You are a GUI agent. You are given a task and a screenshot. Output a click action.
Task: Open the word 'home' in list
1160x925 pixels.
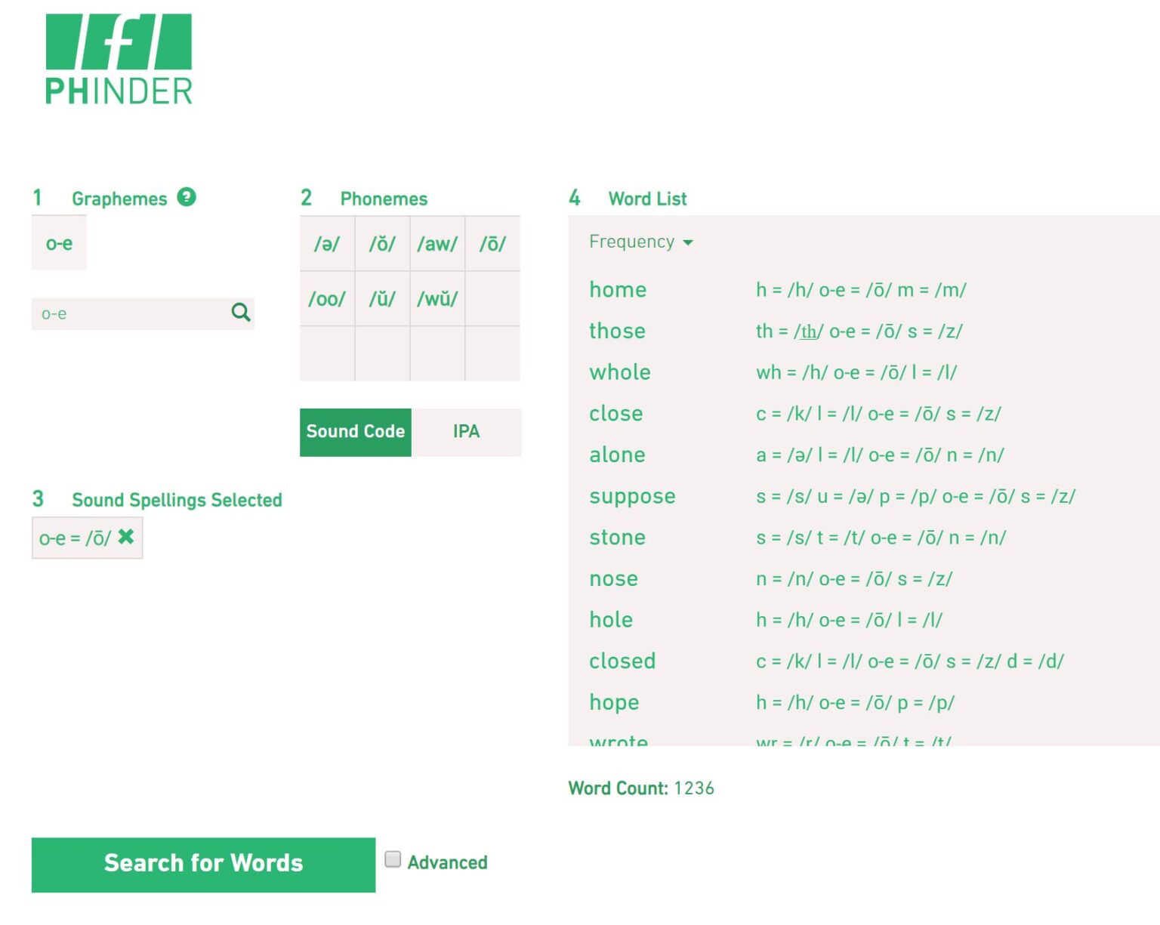pos(618,290)
